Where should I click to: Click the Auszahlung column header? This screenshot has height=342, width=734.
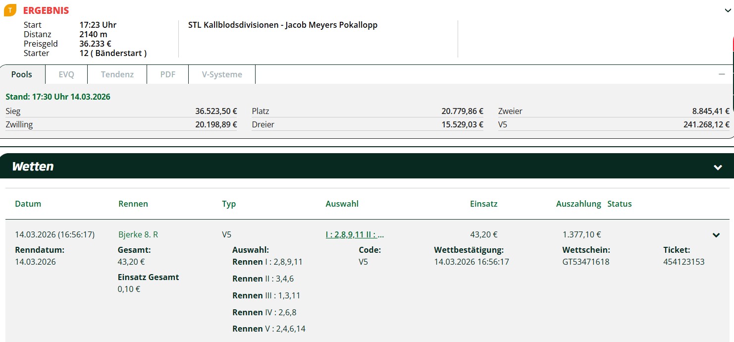tap(578, 204)
